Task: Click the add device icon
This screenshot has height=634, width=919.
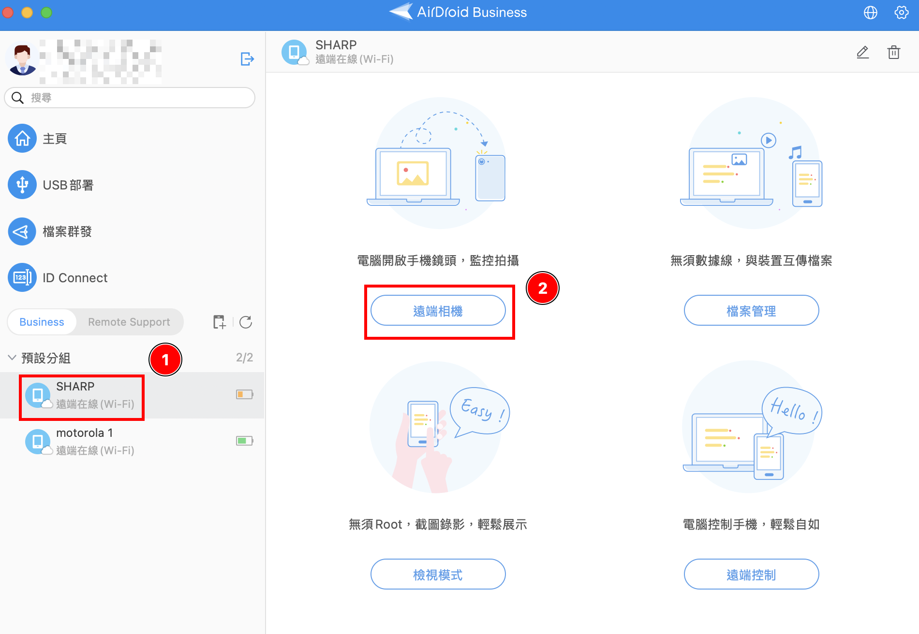Action: [x=220, y=322]
